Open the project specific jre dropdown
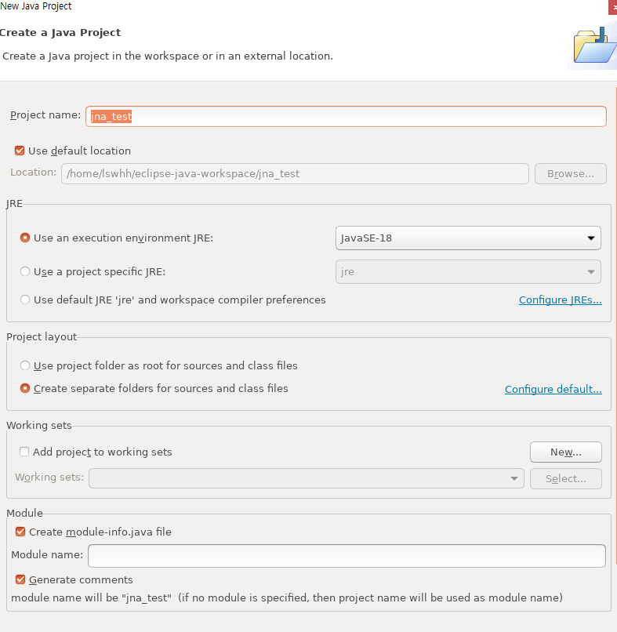The height and width of the screenshot is (632, 617). pyautogui.click(x=592, y=271)
